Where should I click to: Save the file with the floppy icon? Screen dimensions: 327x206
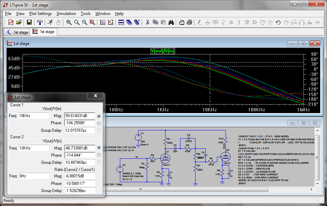click(x=29, y=22)
